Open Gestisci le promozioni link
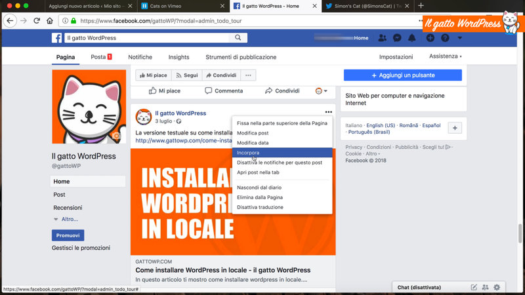Screen dimensions: 525x295 (x=81, y=248)
